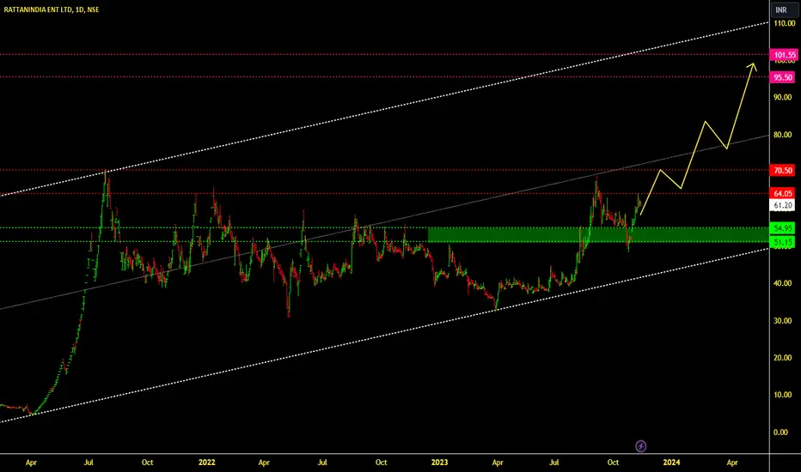Image resolution: width=801 pixels, height=472 pixels.
Task: Click the 20.00 price axis value
Action: (783, 358)
